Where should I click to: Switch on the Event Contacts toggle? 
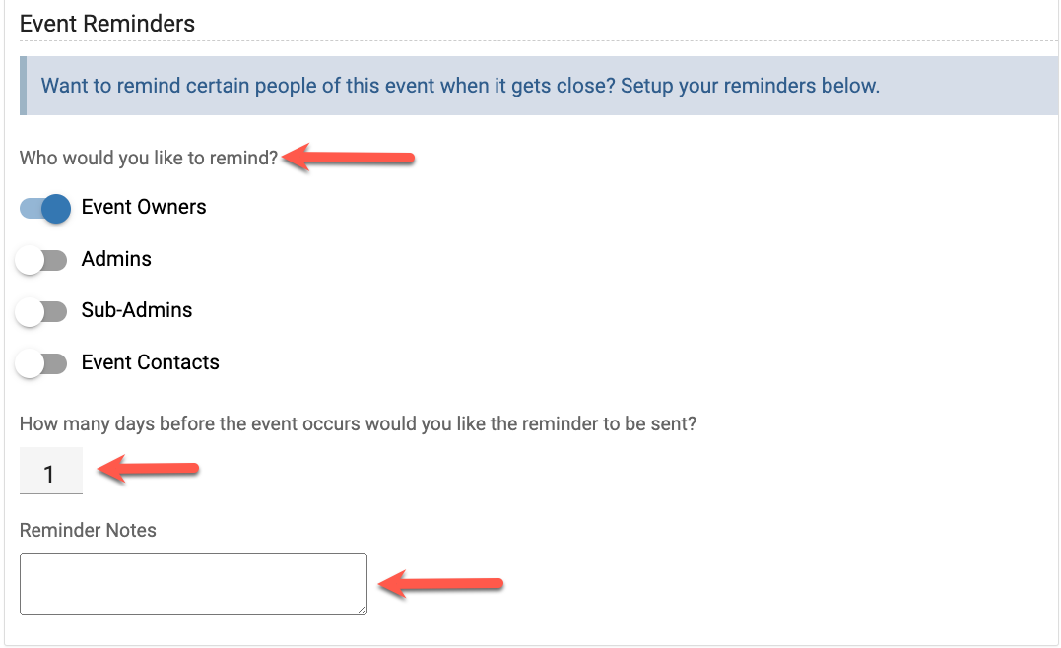point(41,363)
